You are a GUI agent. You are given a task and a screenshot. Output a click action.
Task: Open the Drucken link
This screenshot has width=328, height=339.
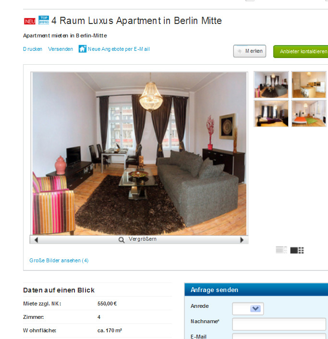33,49
